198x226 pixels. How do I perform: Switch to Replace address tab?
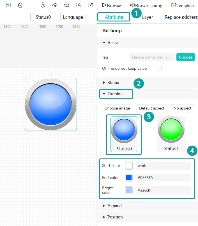point(181,17)
